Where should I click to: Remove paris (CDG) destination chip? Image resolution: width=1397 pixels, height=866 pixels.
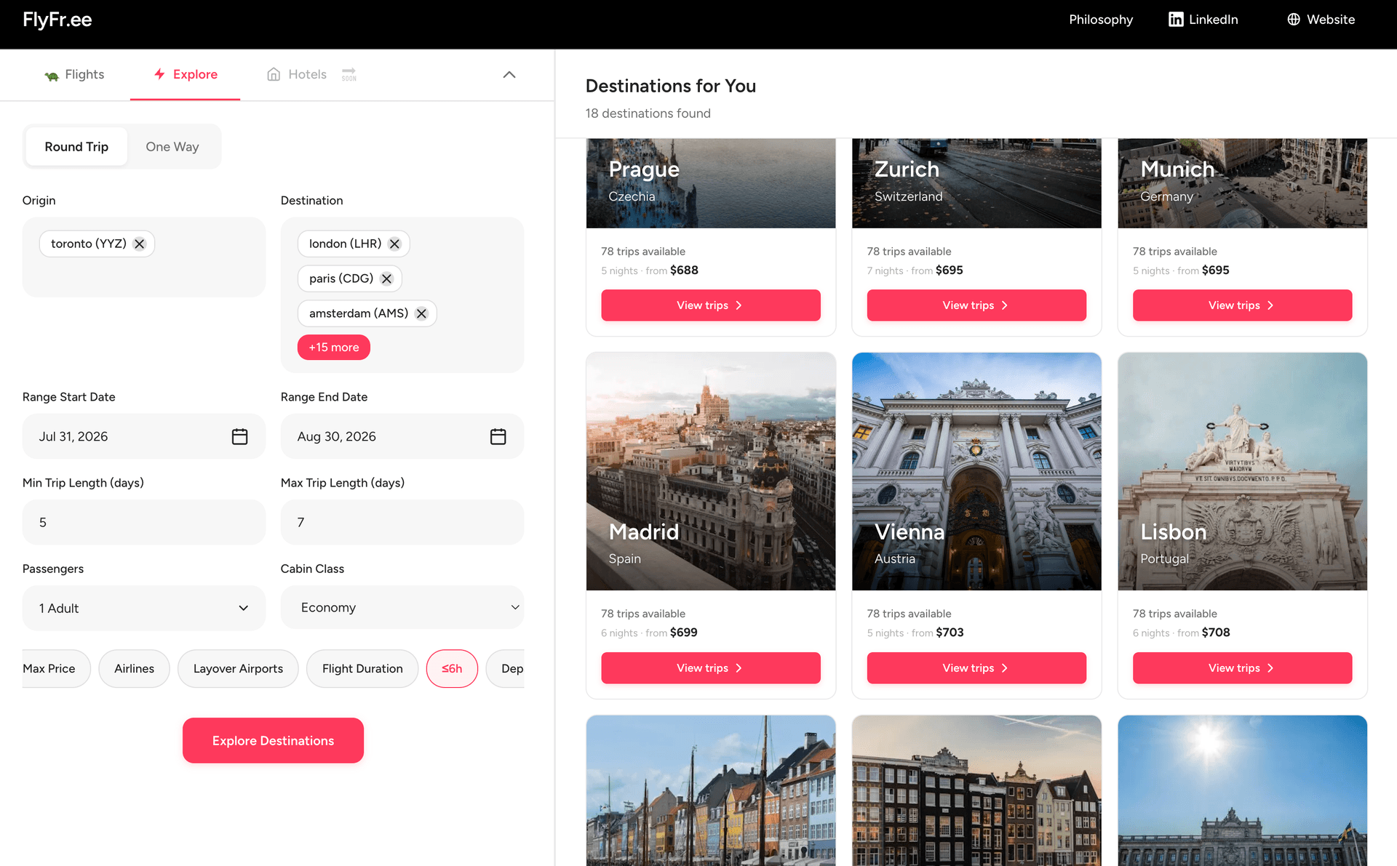(386, 278)
